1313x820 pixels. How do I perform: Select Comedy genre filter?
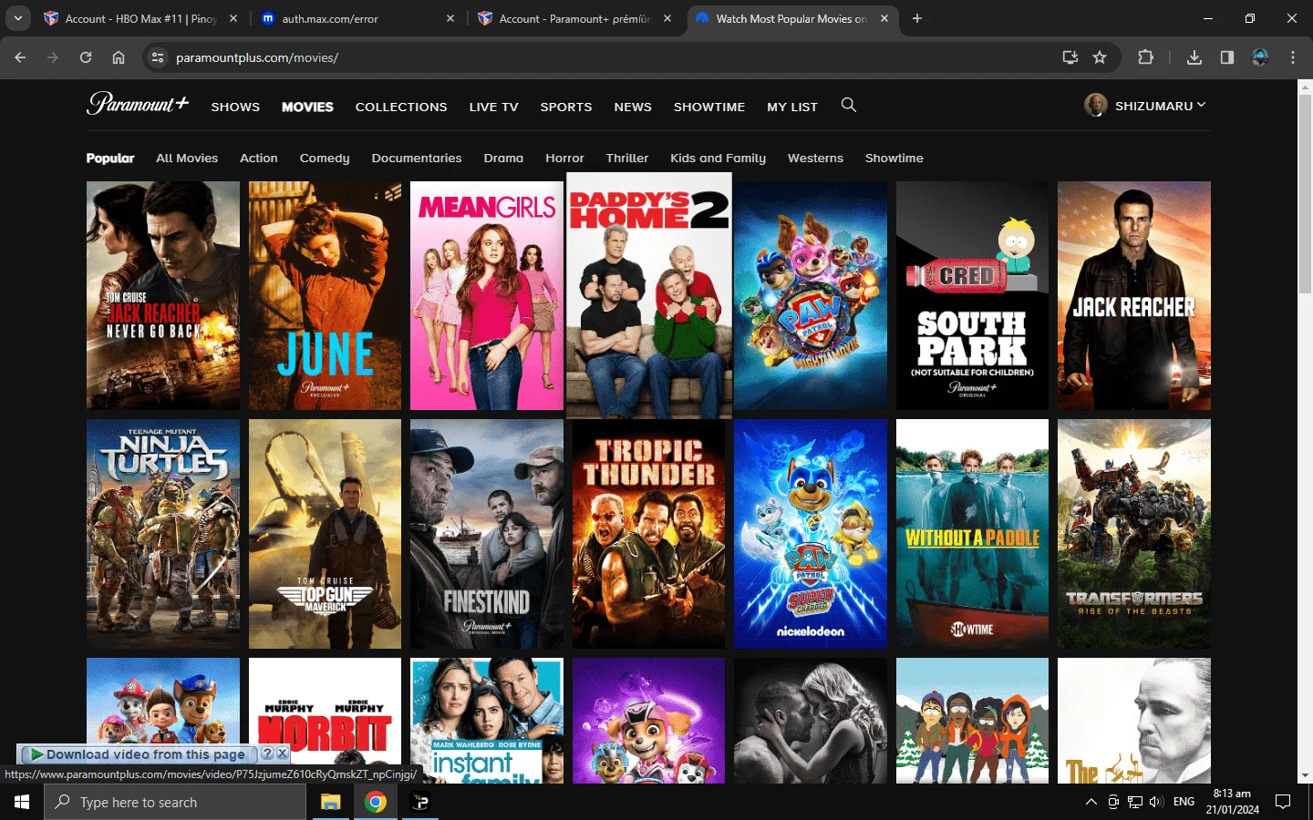[x=325, y=158]
